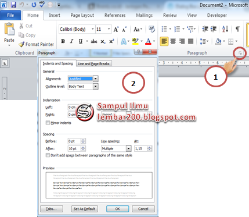Click the Copy command
The width and height of the screenshot is (249, 217).
coord(27,35)
